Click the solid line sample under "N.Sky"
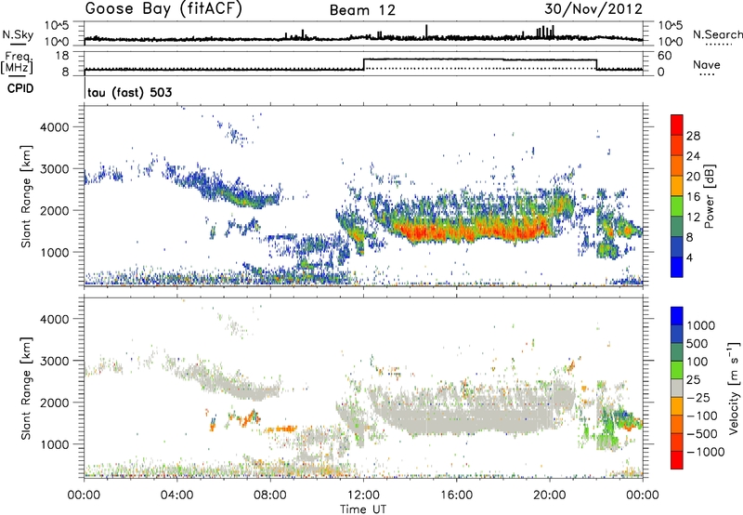 pyautogui.click(x=18, y=45)
